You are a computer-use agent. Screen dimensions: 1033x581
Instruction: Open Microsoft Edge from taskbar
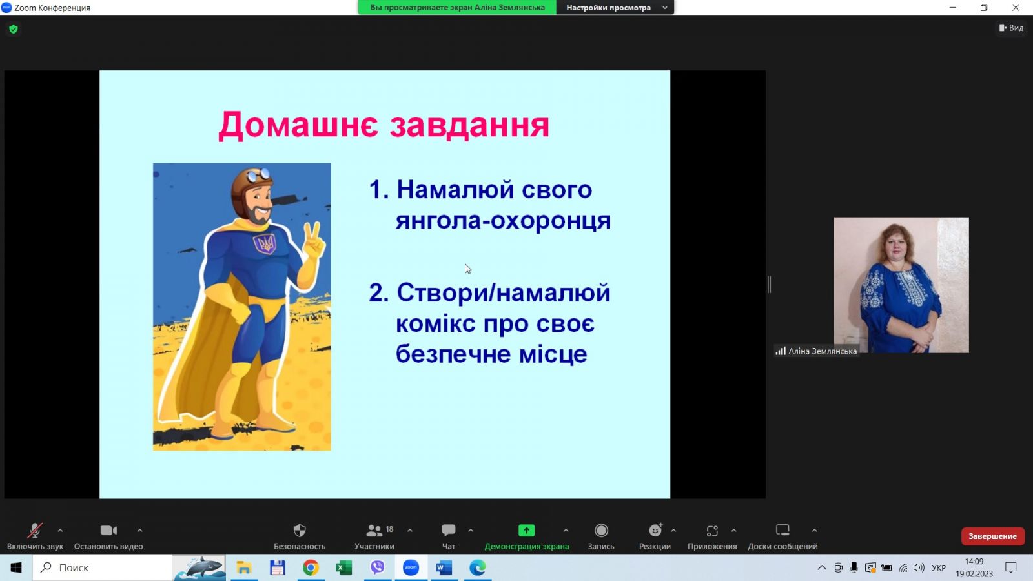tap(478, 567)
